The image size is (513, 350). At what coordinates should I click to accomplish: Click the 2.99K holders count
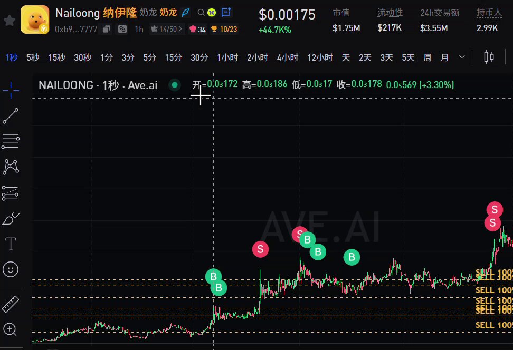point(487,28)
